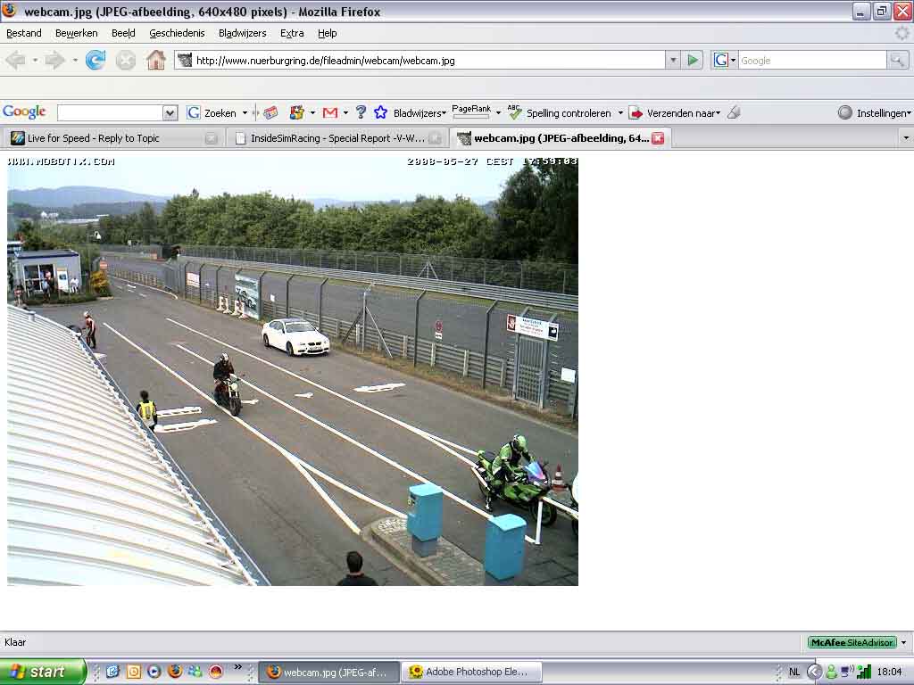This screenshot has width=914, height=685.
Task: Click the Forward navigation arrow
Action: 54,60
